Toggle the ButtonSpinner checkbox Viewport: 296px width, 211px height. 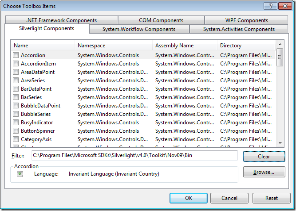[16, 131]
